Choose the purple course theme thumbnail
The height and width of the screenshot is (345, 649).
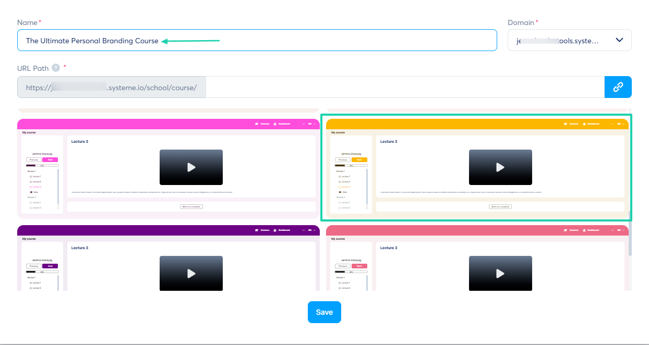pyautogui.click(x=169, y=258)
